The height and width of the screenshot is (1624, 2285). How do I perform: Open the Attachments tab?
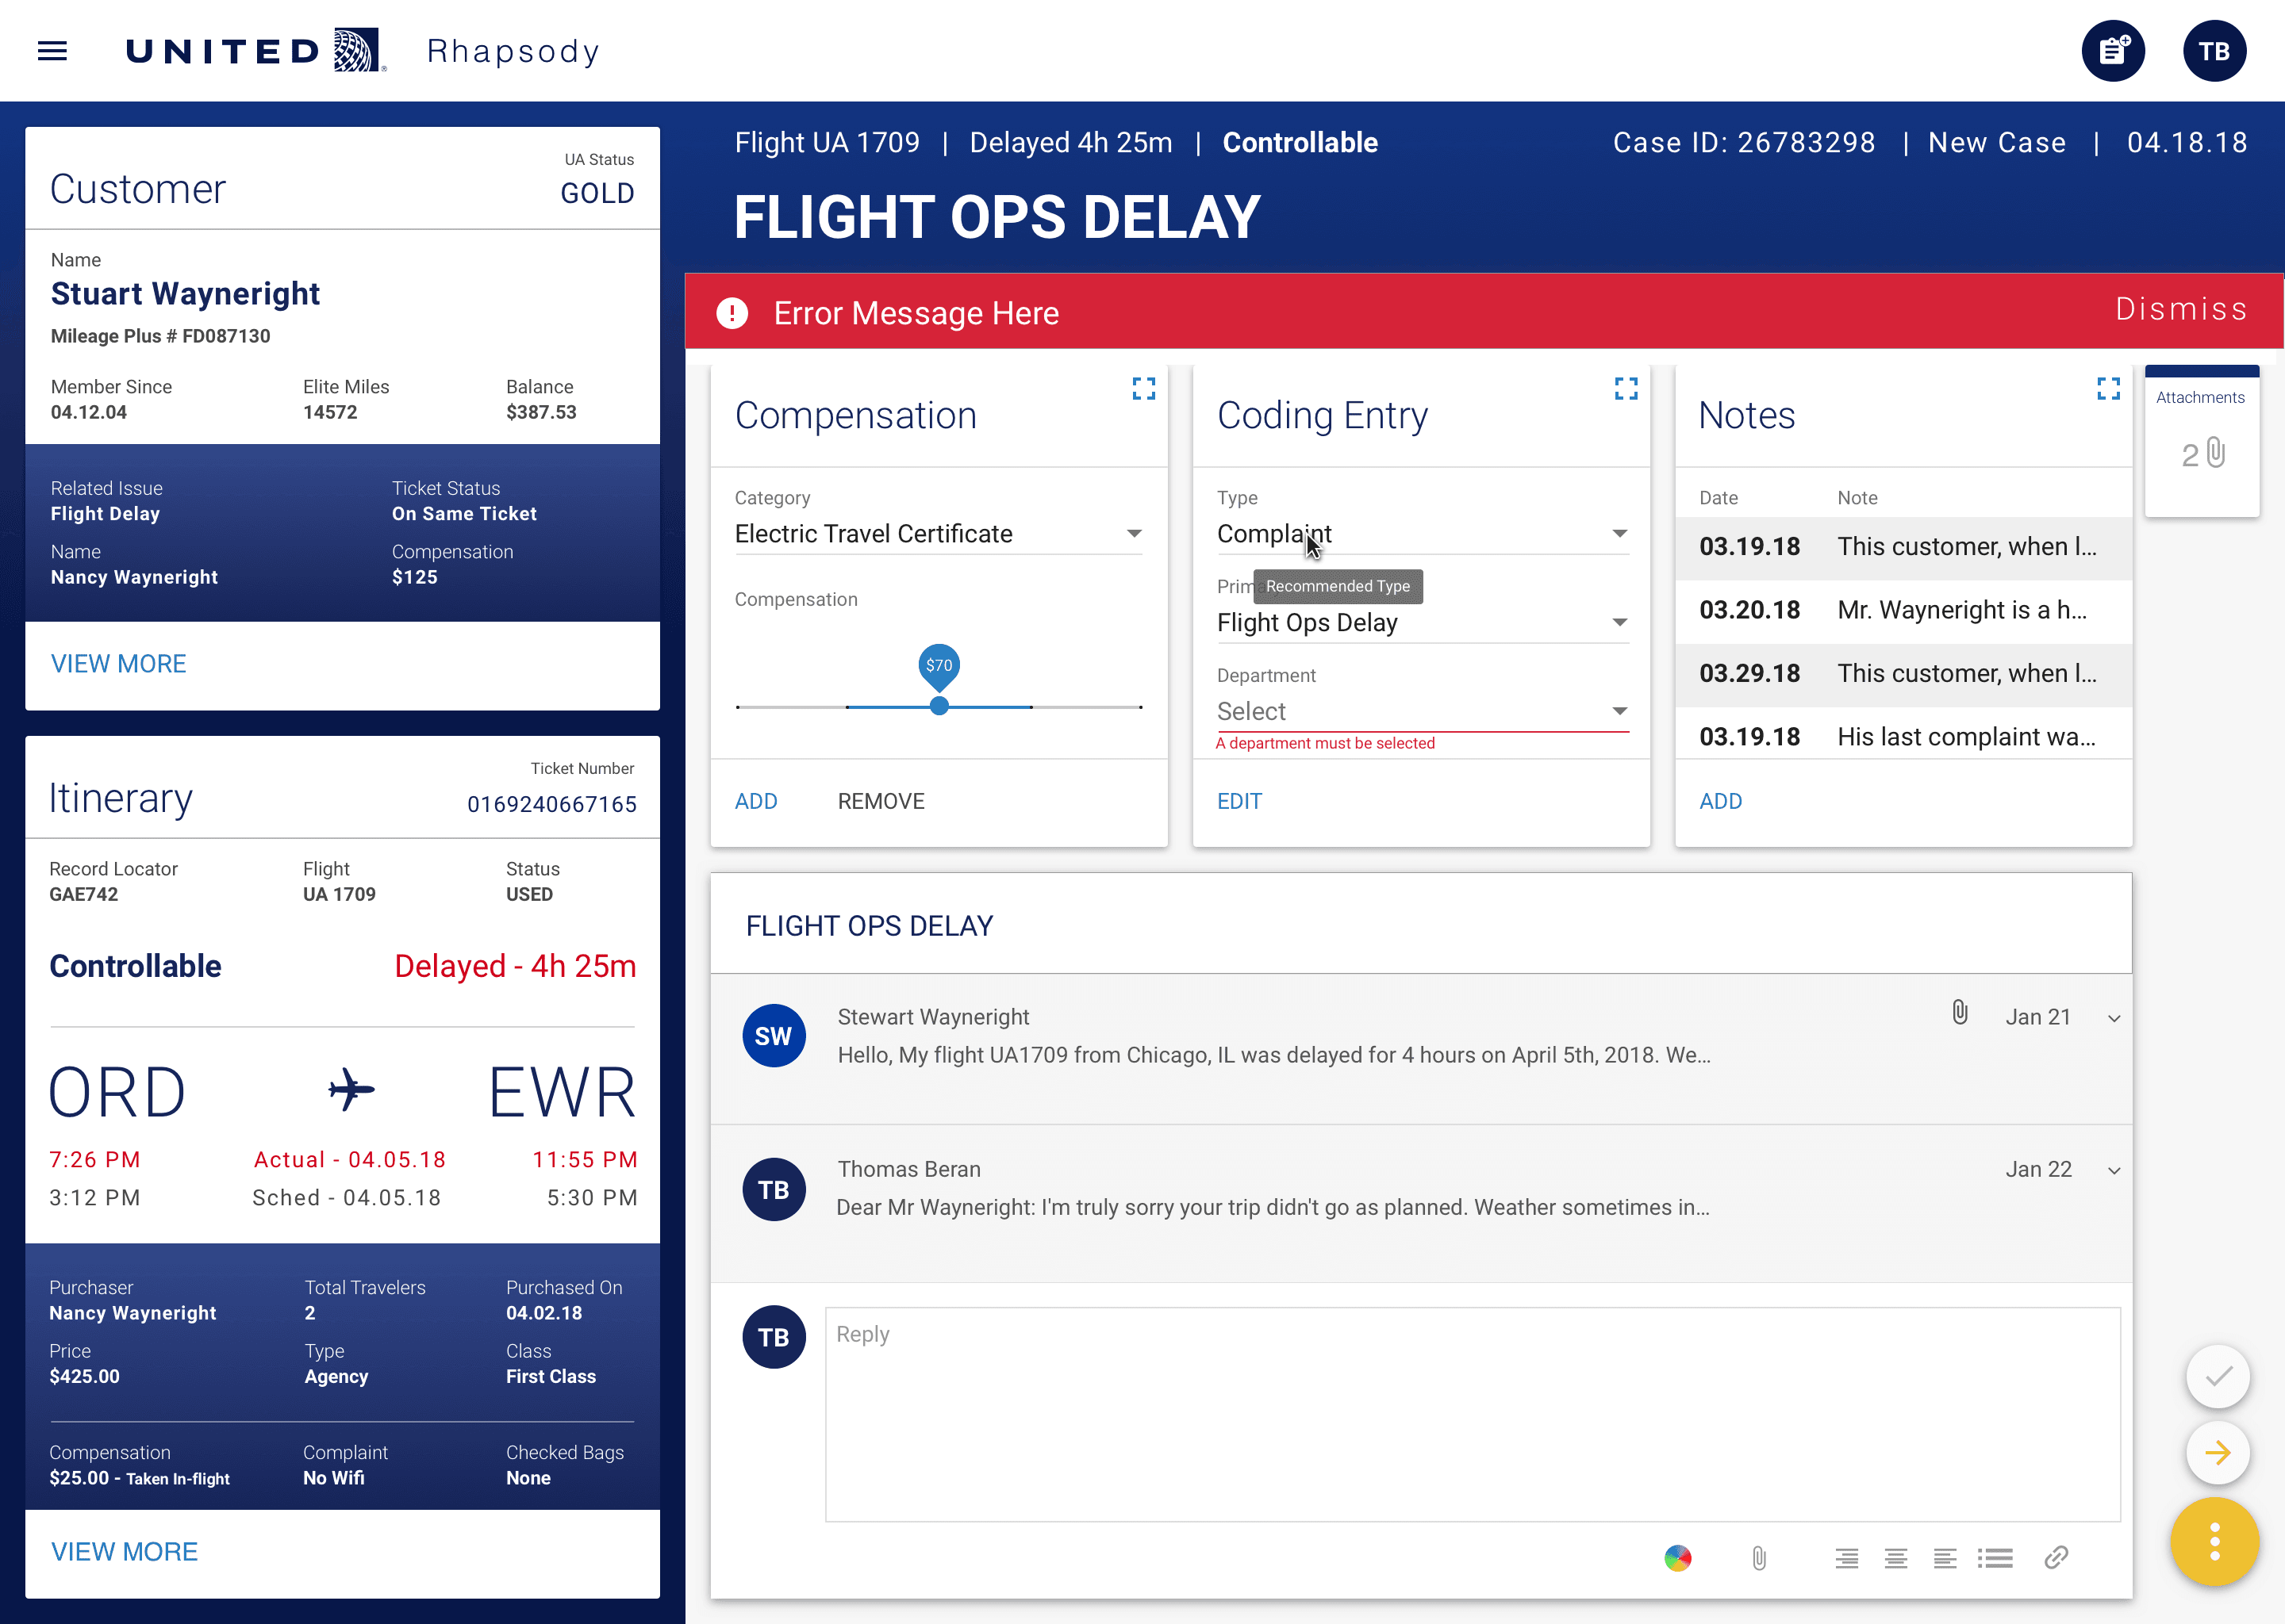(x=2201, y=440)
